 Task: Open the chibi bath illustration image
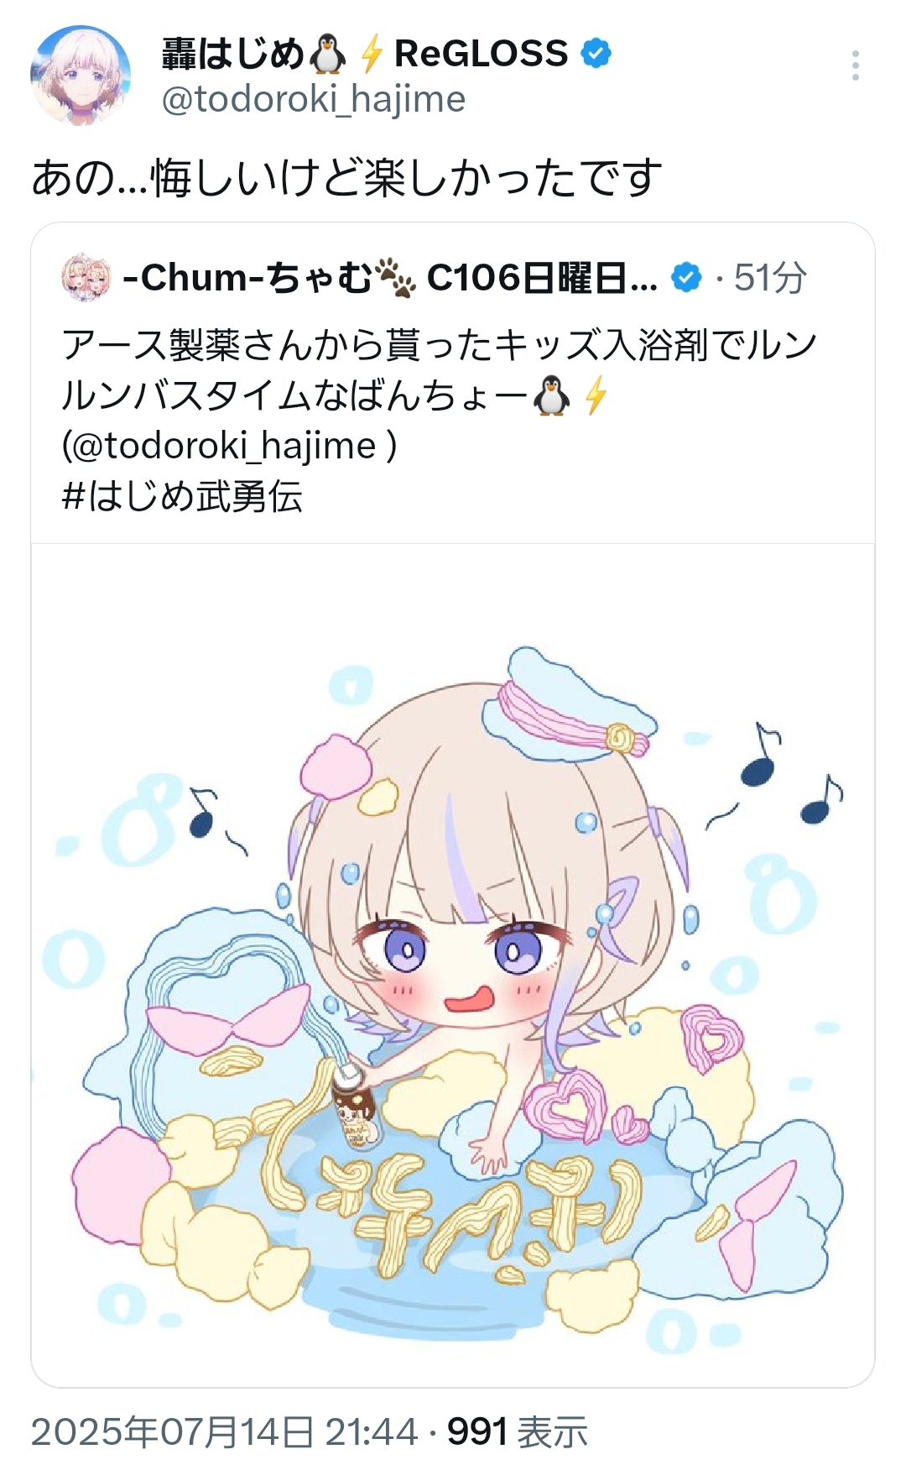pos(453,965)
